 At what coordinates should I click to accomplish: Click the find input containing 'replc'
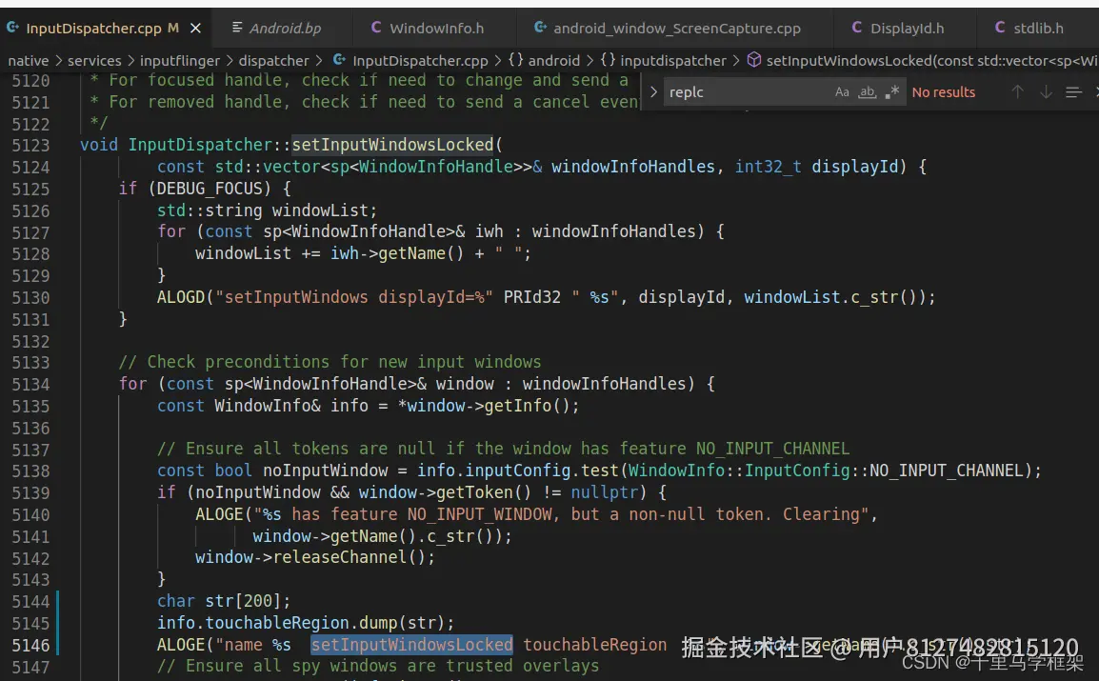(747, 91)
